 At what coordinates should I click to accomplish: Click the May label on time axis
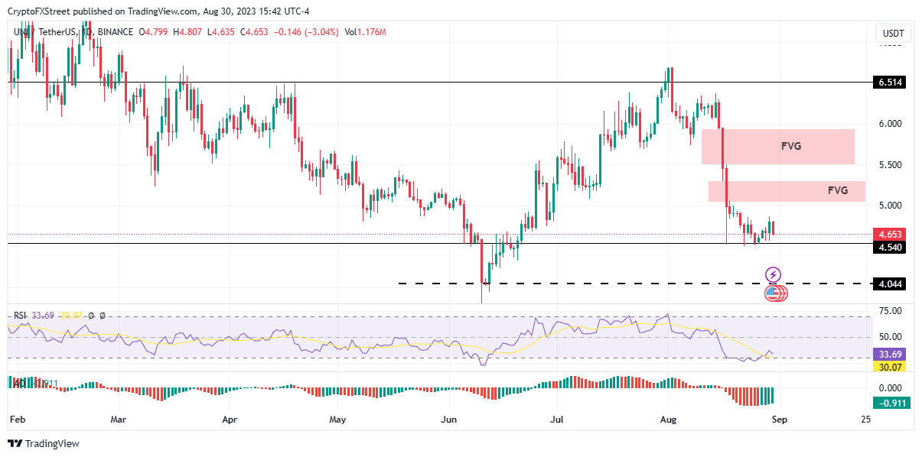[337, 420]
